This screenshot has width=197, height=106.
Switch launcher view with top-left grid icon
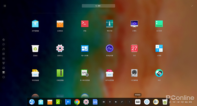click(5, 6)
